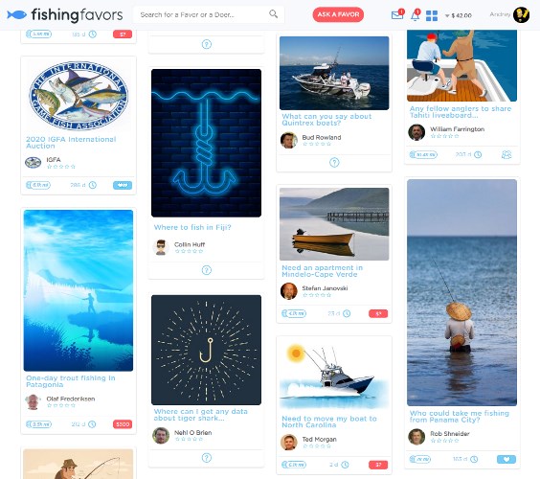Click the Ask a Favor button
This screenshot has width=540, height=479.
tap(338, 14)
